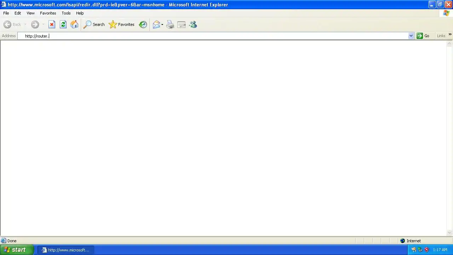
Task: Stop loading with the red X icon
Action: coord(52,24)
